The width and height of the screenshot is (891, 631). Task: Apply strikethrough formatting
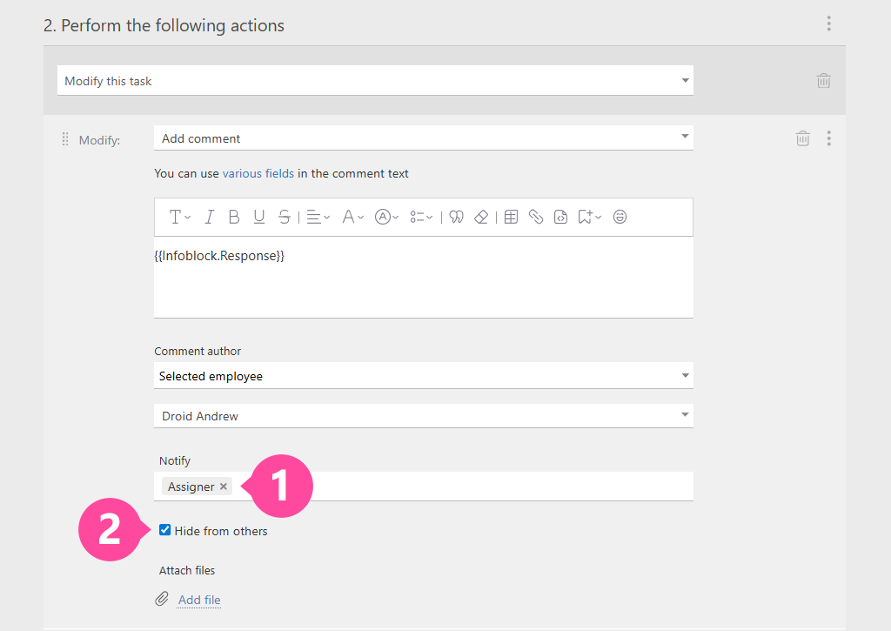(285, 217)
